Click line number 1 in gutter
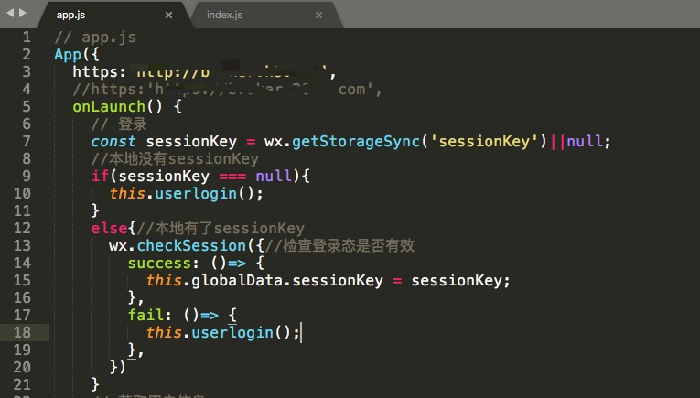 (x=27, y=37)
